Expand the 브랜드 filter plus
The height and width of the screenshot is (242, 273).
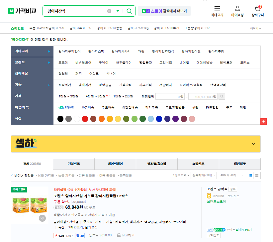pyautogui.click(x=49, y=62)
